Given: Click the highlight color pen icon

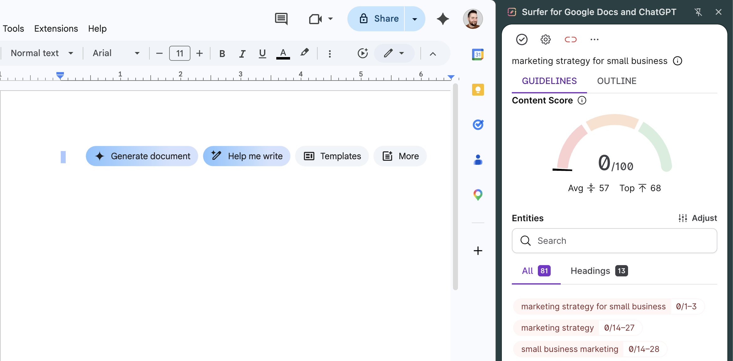Looking at the screenshot, I should [304, 53].
